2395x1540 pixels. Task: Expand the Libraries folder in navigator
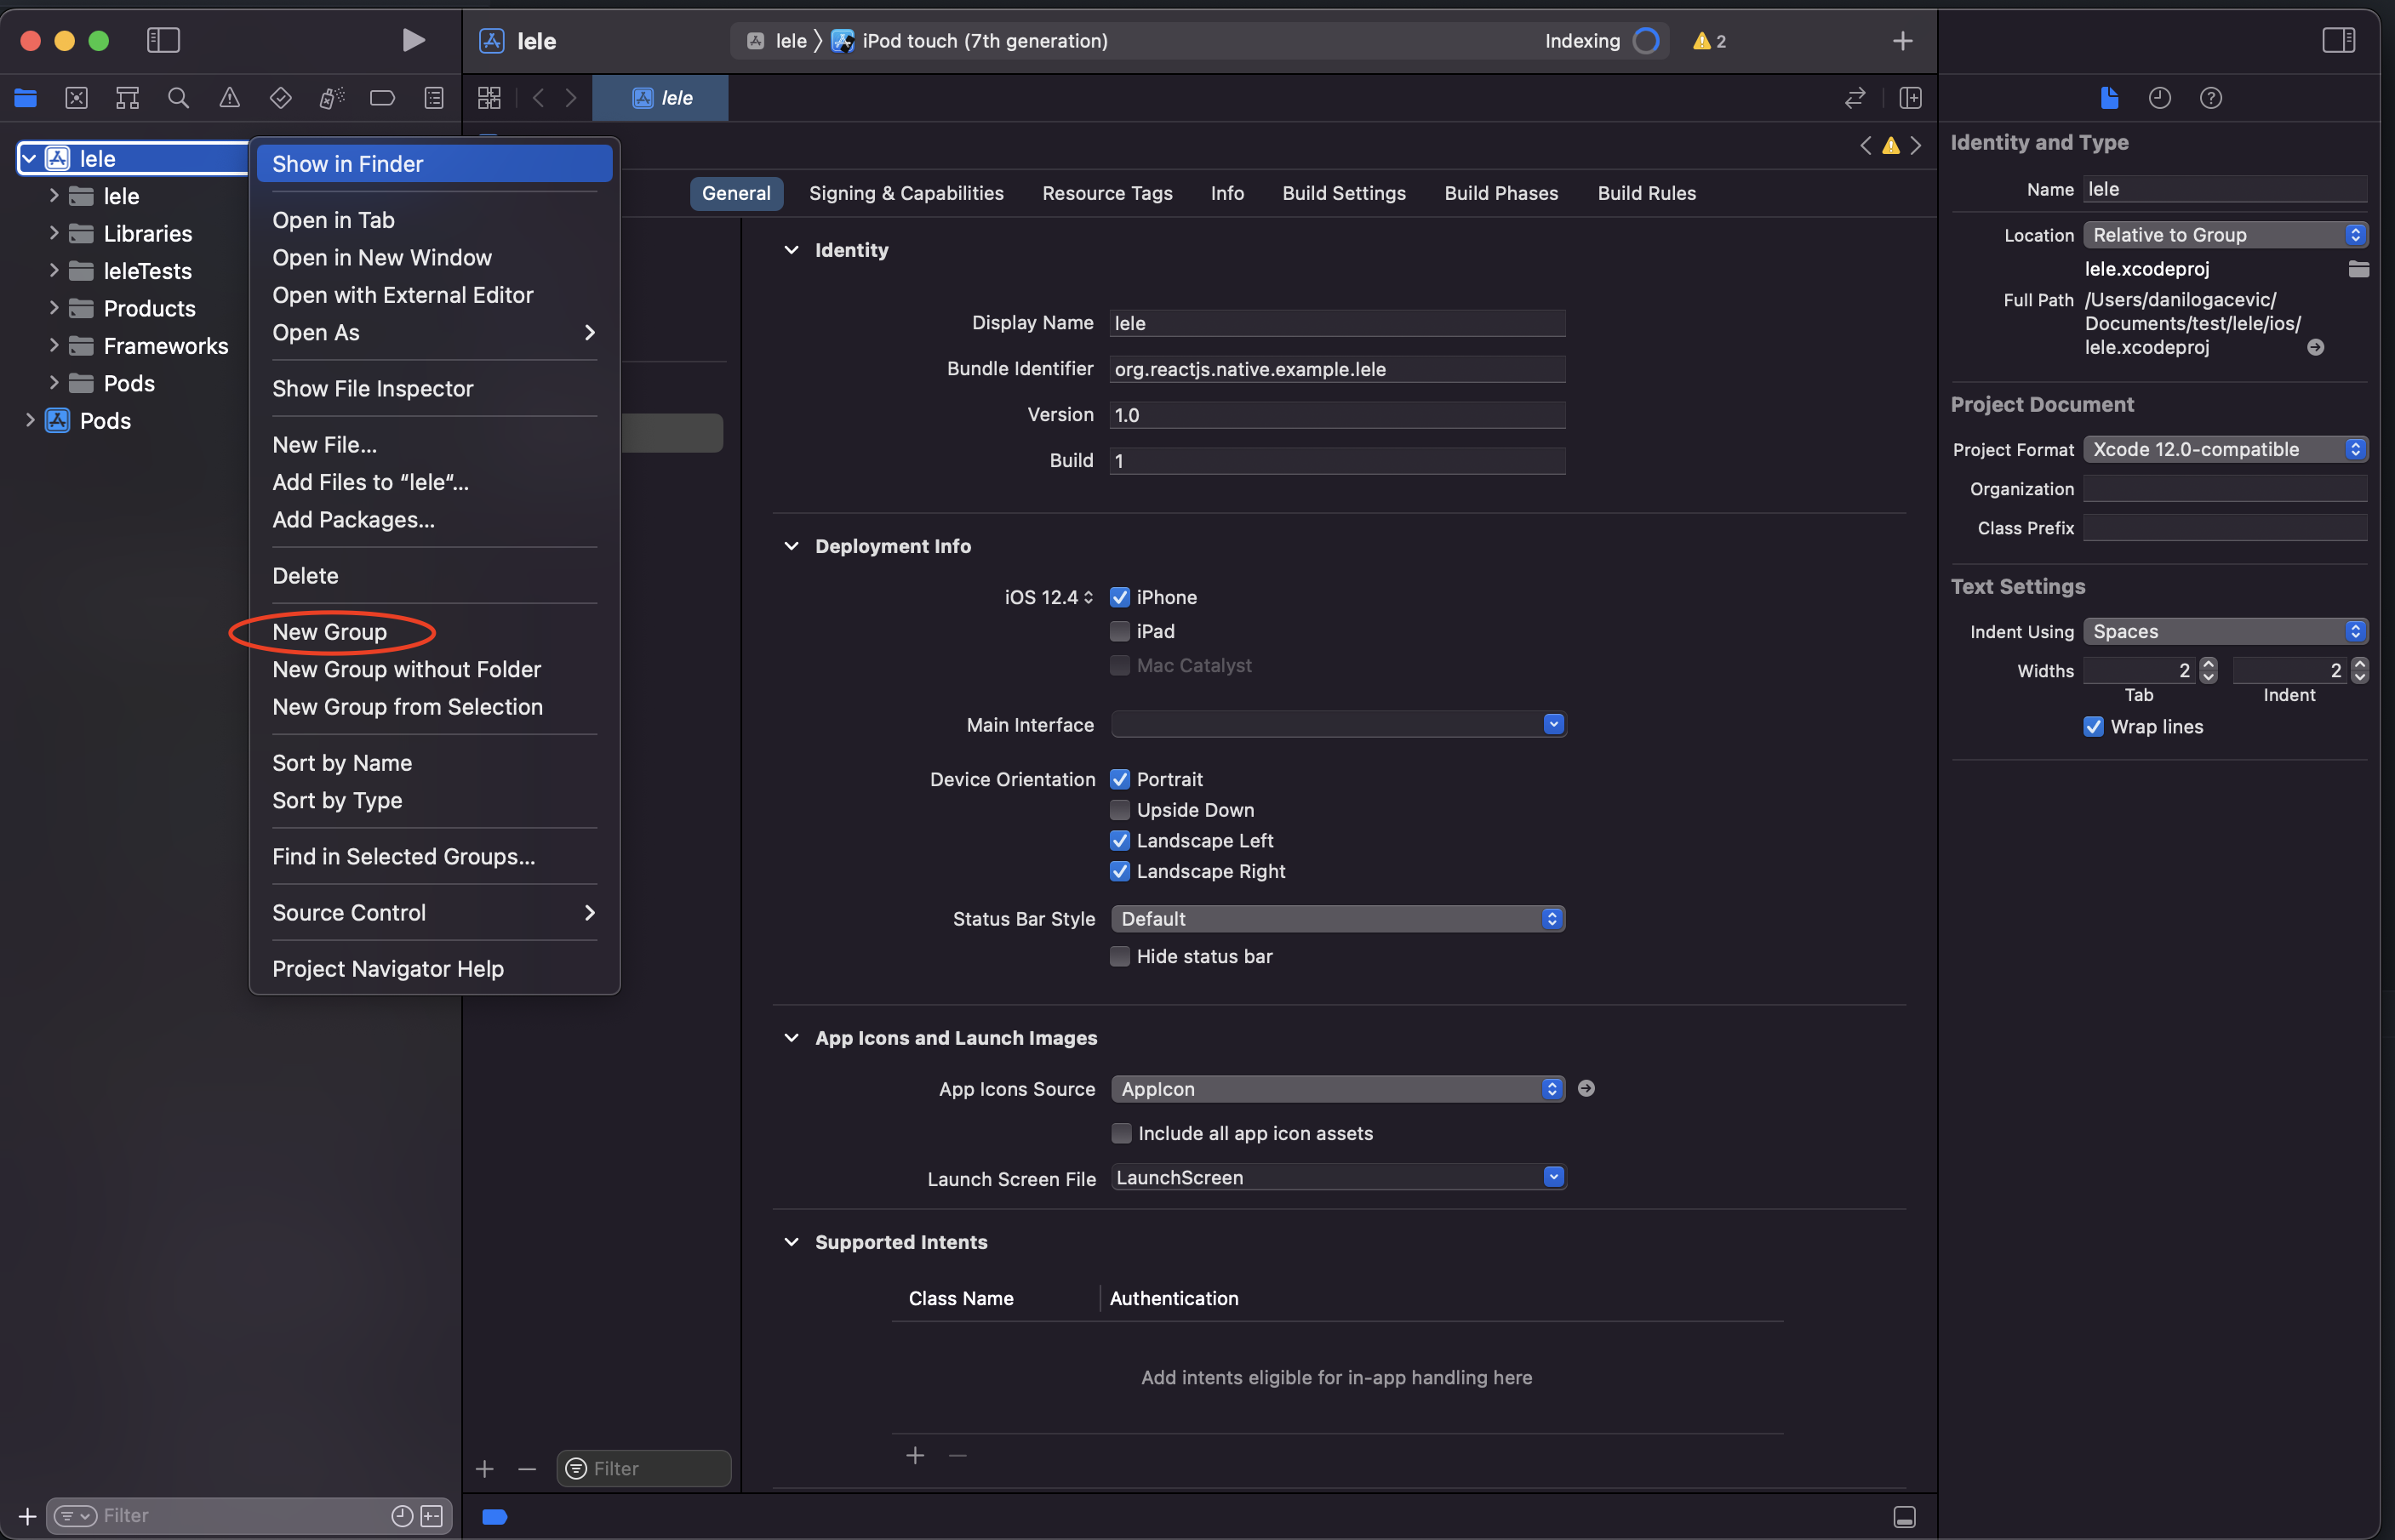[x=53, y=233]
